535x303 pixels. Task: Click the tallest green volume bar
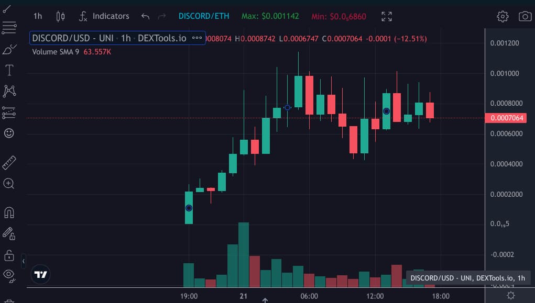click(244, 255)
